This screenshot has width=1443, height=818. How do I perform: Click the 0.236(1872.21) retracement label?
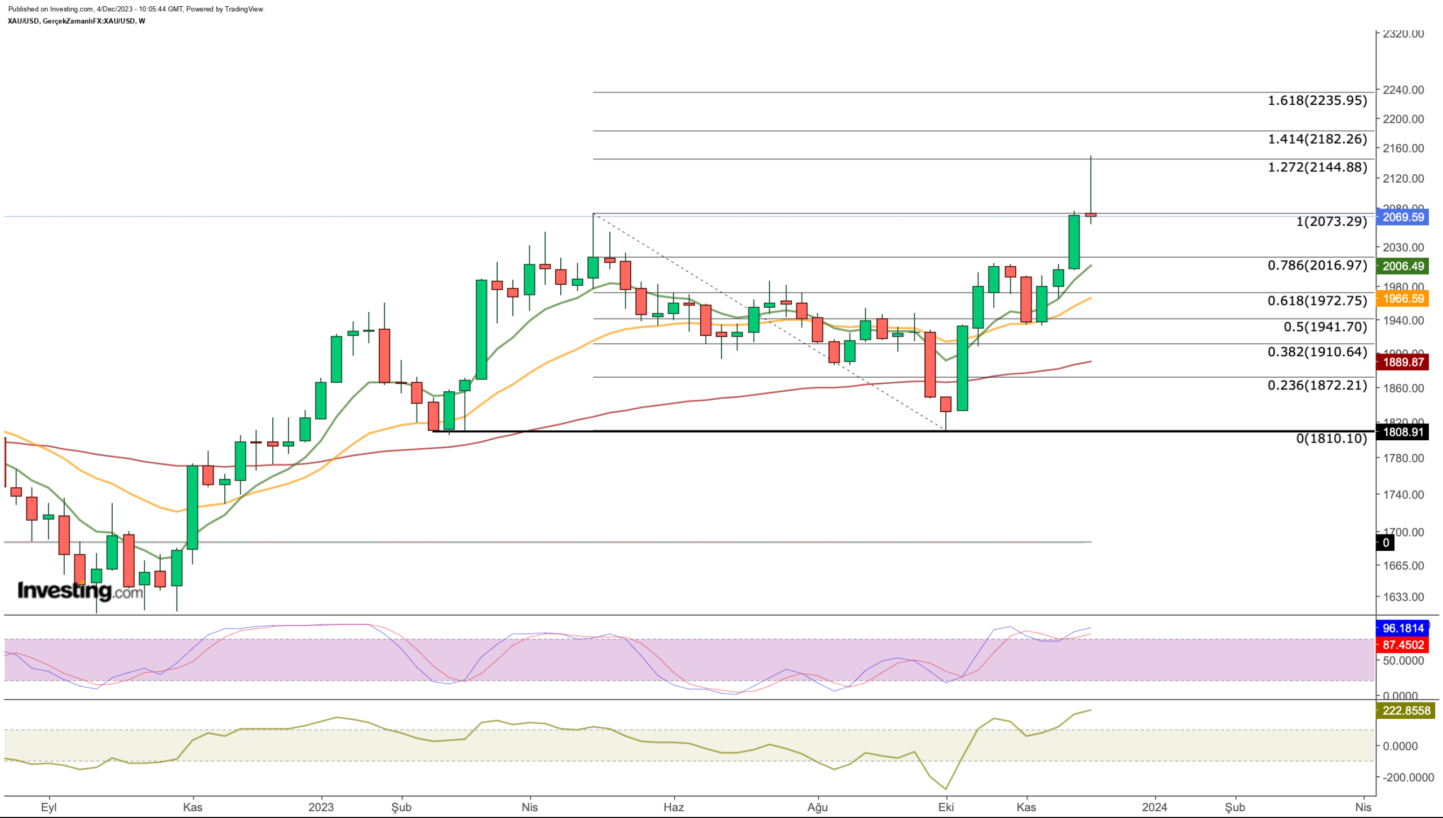(1317, 385)
